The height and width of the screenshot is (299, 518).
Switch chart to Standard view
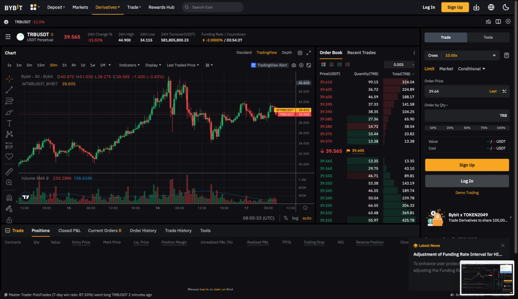click(244, 53)
